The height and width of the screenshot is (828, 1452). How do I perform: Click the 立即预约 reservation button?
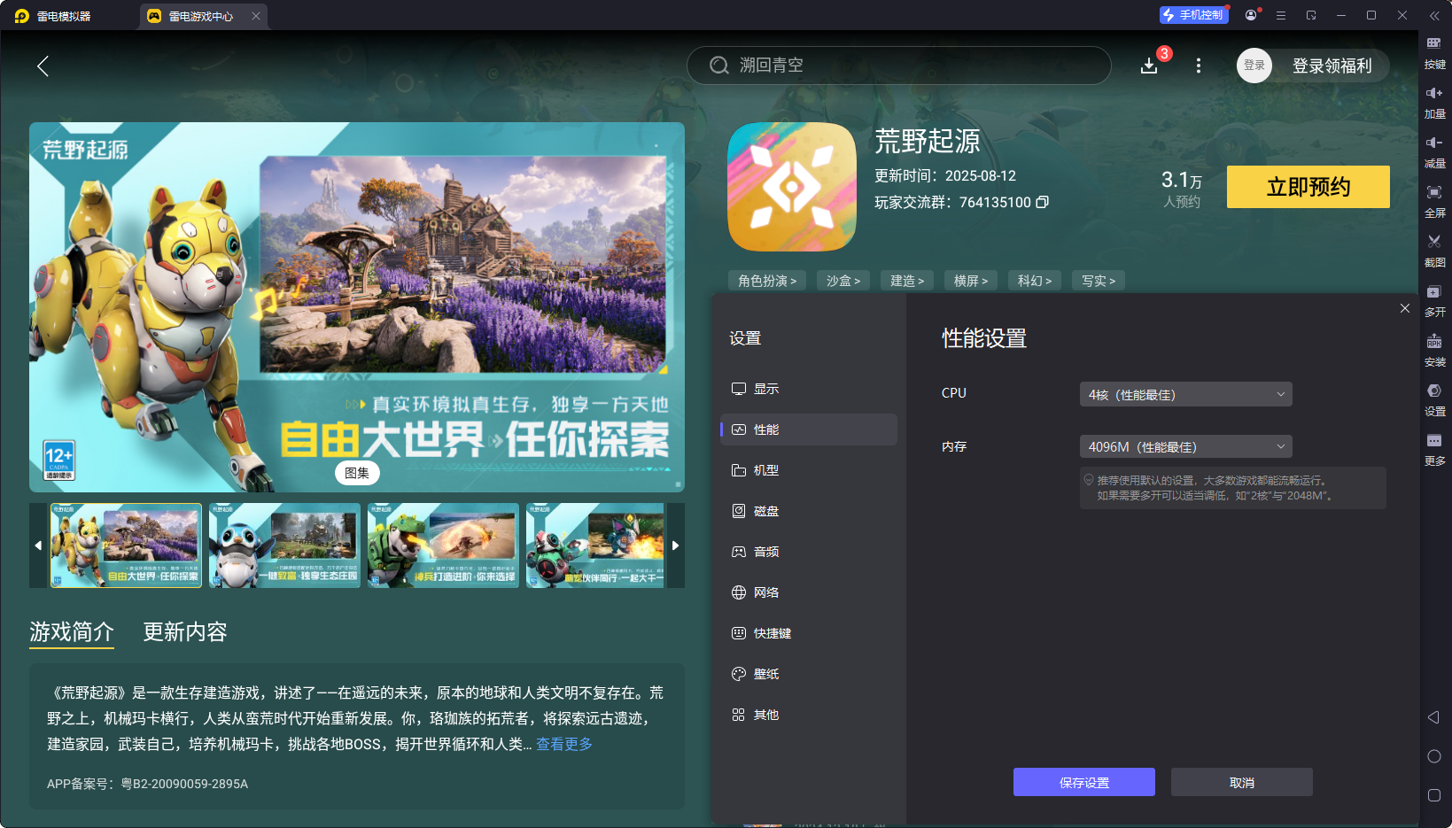[1308, 187]
